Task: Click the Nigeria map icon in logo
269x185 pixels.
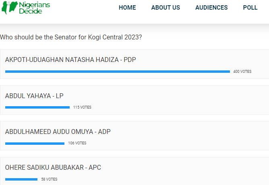Action: click(9, 8)
